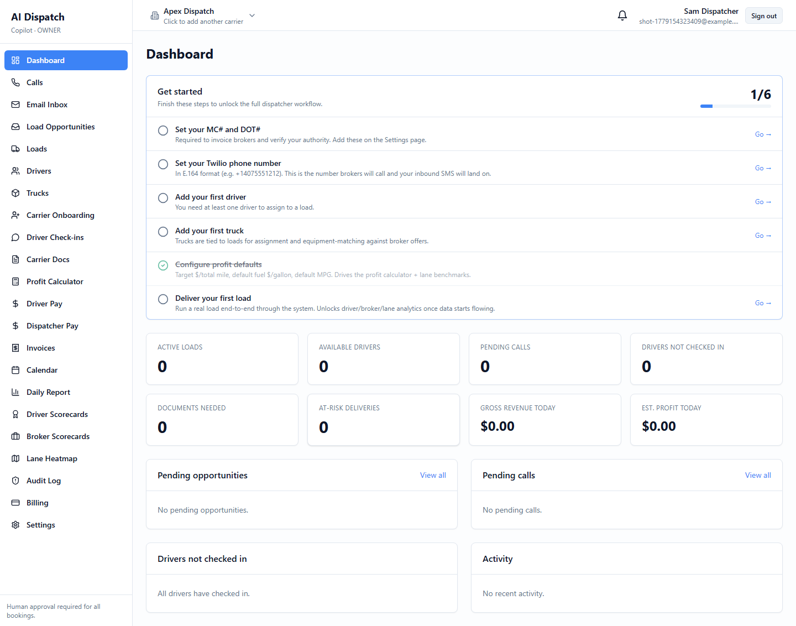Click the Pending Calls stat card

(x=545, y=359)
